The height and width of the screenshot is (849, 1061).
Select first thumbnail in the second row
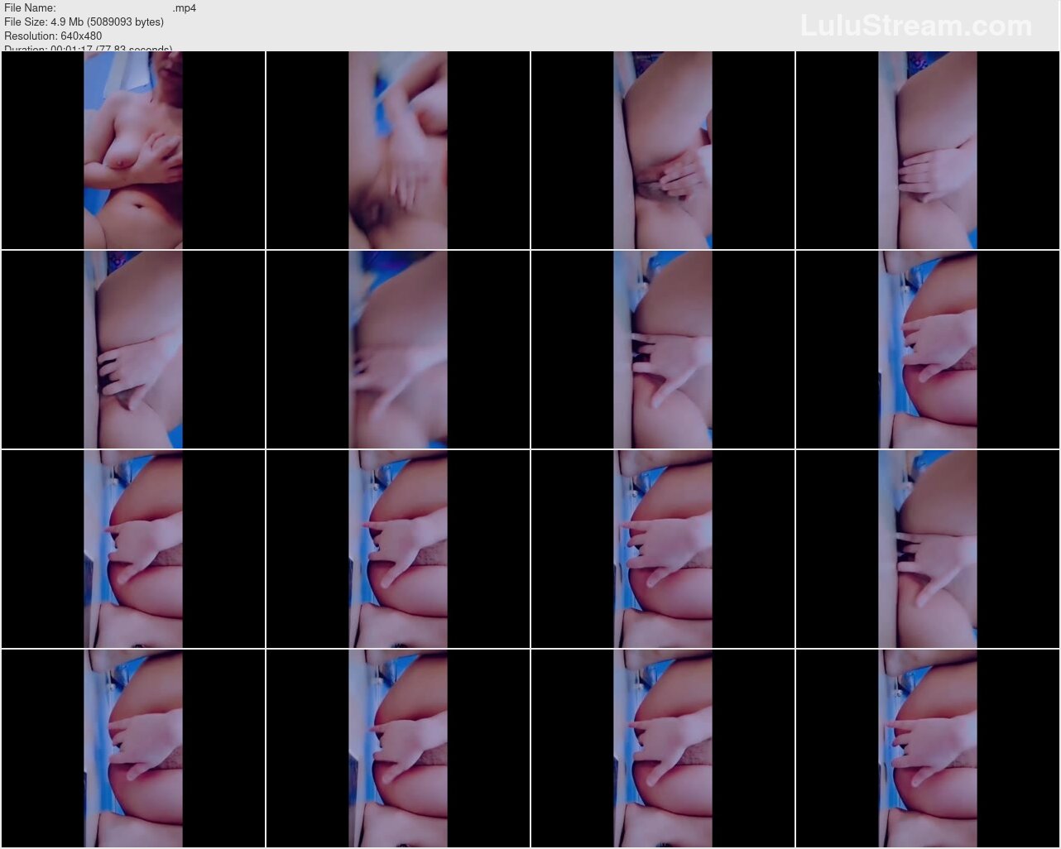[133, 349]
